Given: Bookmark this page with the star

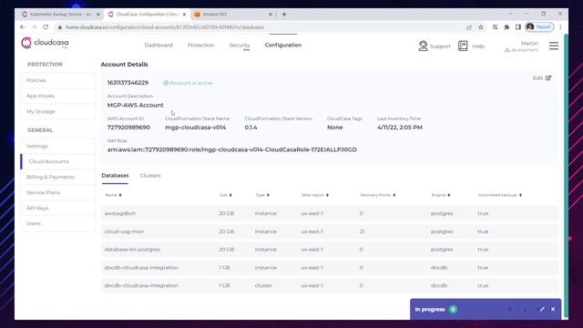Looking at the screenshot, I should tap(481, 27).
